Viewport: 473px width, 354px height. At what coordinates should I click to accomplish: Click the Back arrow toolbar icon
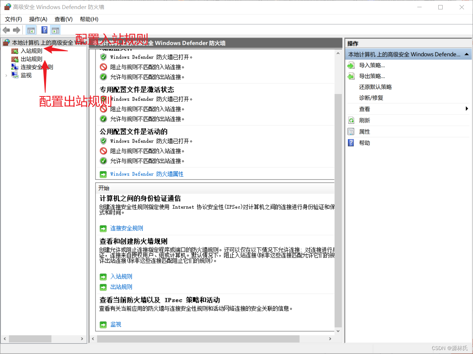tap(6, 30)
